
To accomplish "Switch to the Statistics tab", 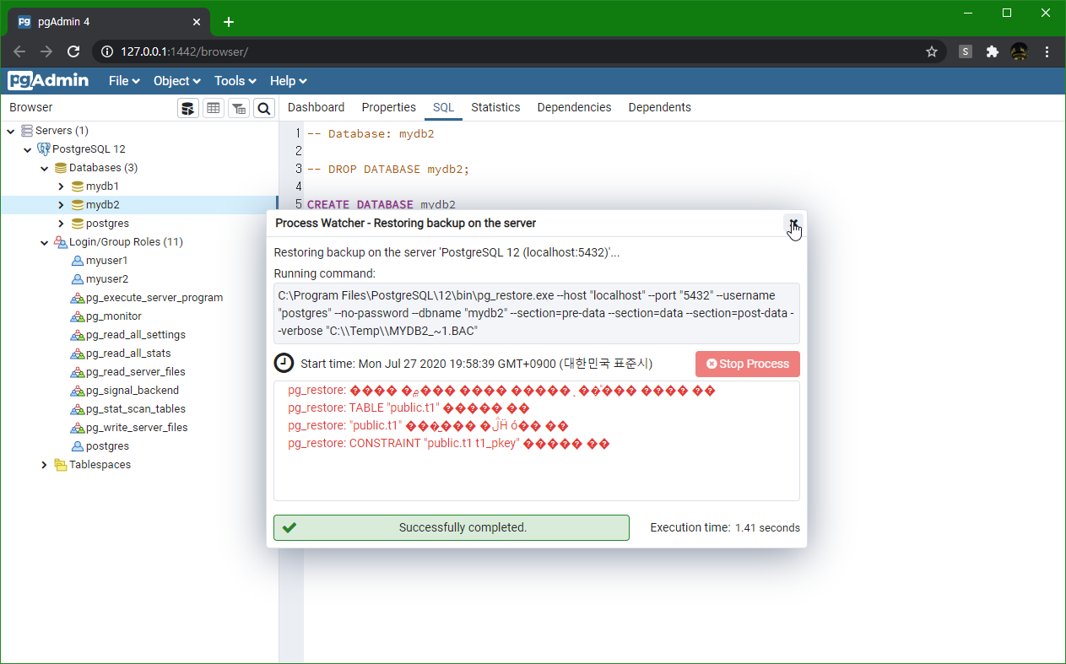I will pyautogui.click(x=495, y=107).
